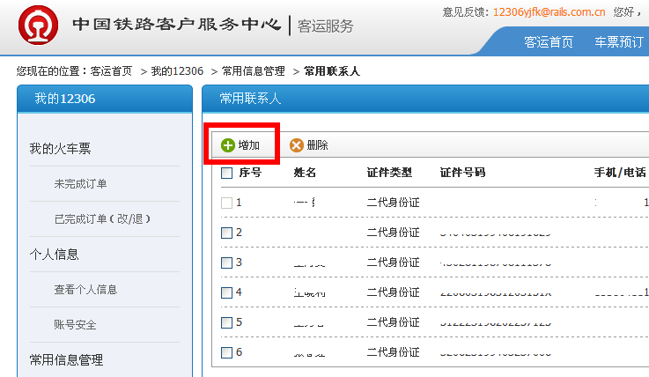
Task: Click the 常用联系人 breadcrumb item
Action: click(x=332, y=71)
